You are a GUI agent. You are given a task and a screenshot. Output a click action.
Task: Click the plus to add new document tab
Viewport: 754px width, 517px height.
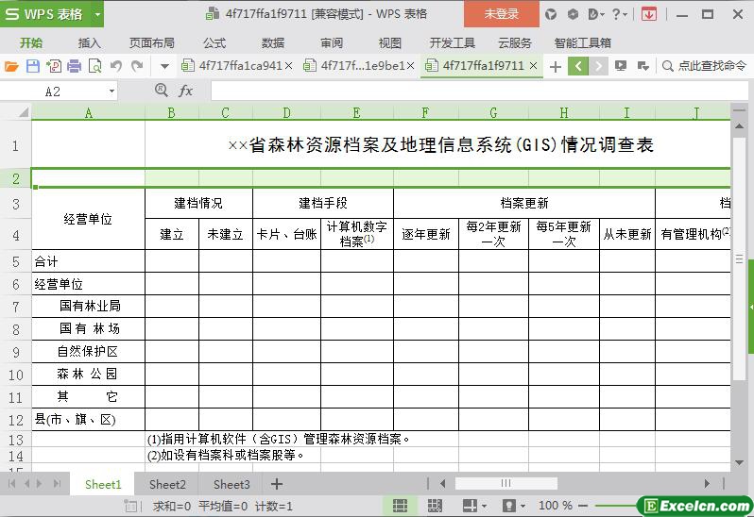click(556, 66)
